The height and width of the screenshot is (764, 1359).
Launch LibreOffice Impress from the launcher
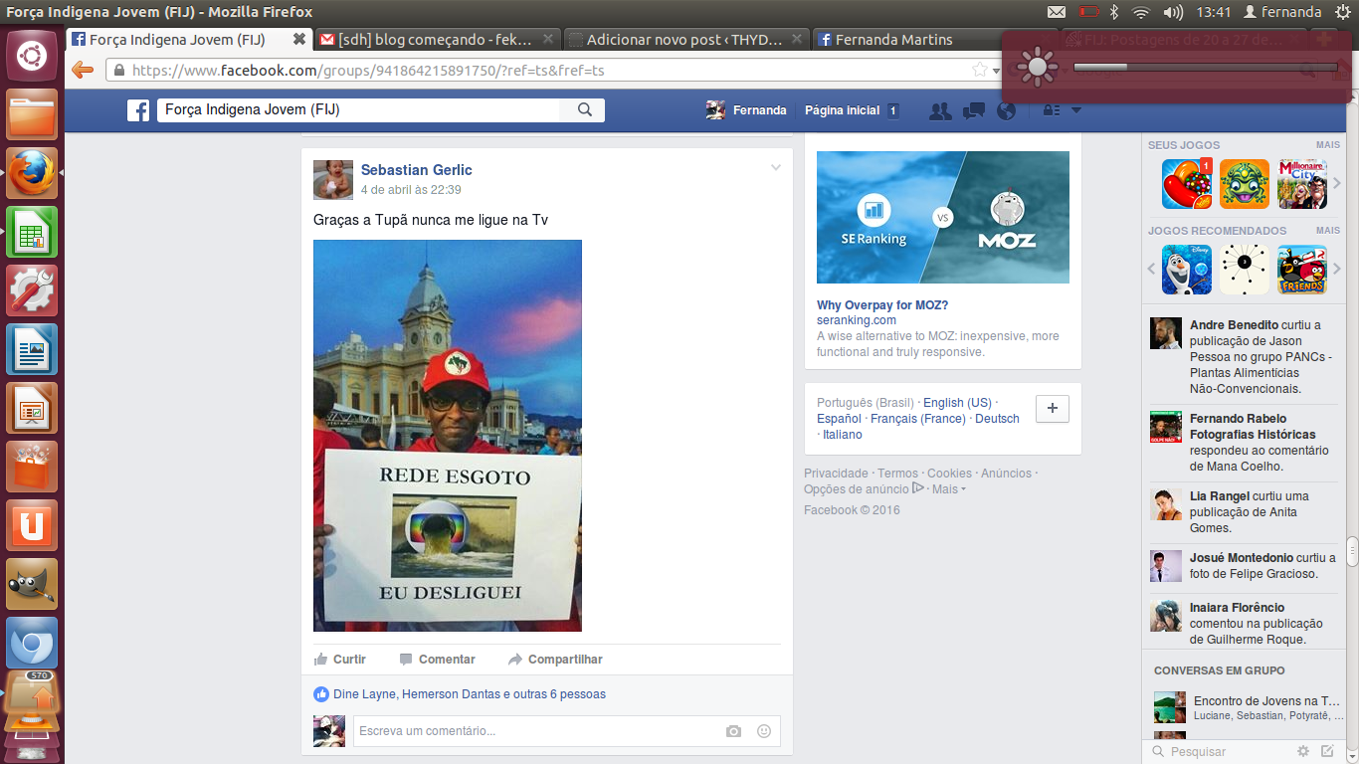tap(32, 408)
